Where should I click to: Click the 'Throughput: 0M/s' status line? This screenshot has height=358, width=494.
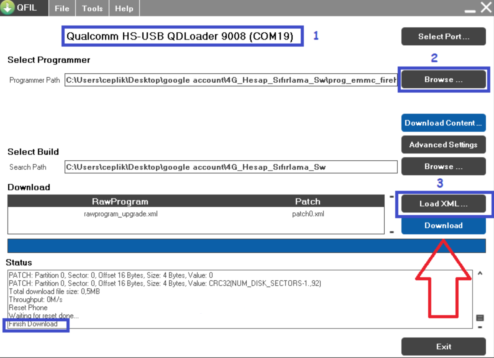[x=36, y=300]
